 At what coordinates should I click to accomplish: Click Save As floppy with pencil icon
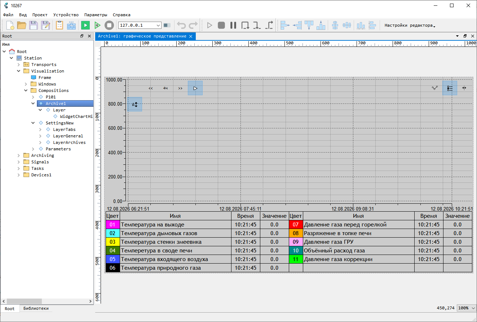click(45, 25)
